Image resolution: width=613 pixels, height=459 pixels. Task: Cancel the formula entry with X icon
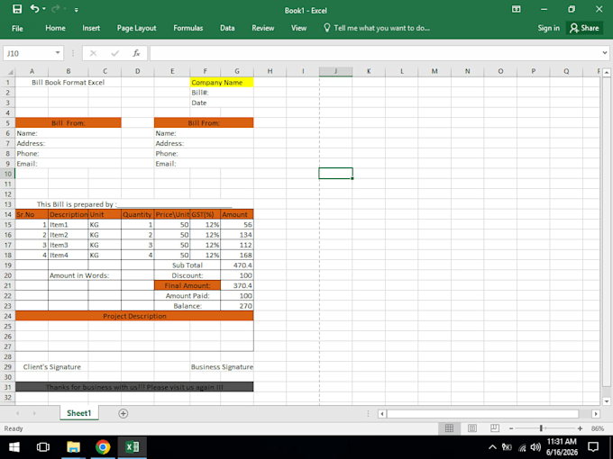point(93,53)
